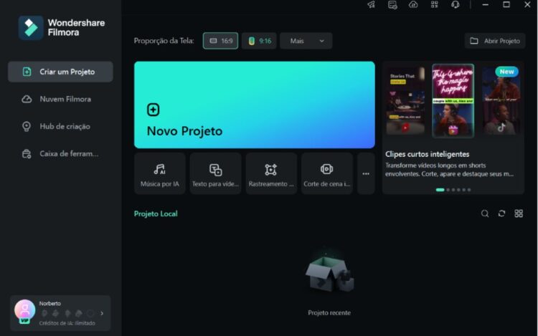This screenshot has height=336, width=538.
Task: Open Norberto's profile avatar
Action: coord(24,310)
